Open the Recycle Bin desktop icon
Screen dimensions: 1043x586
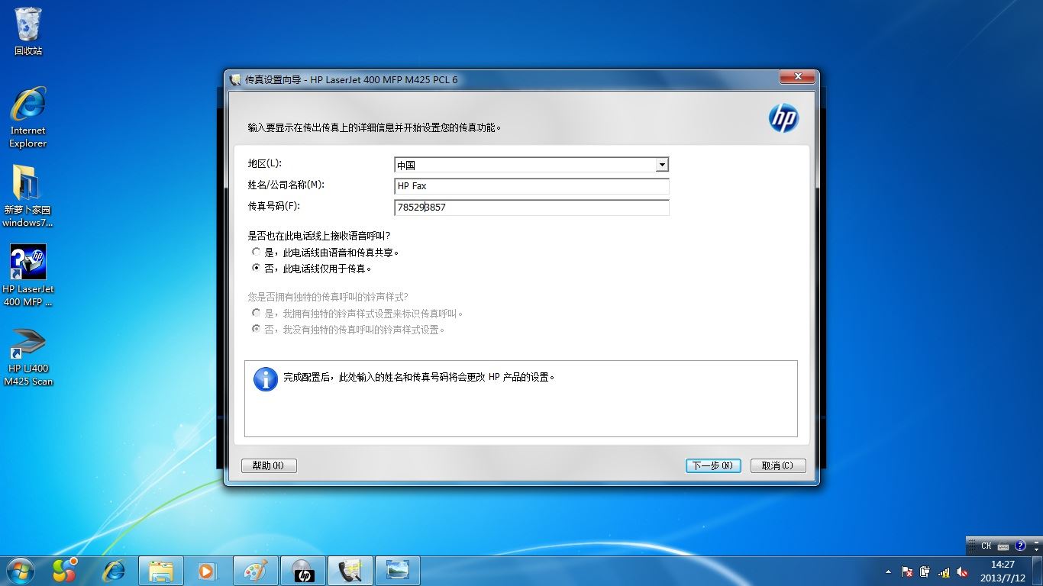[28, 31]
